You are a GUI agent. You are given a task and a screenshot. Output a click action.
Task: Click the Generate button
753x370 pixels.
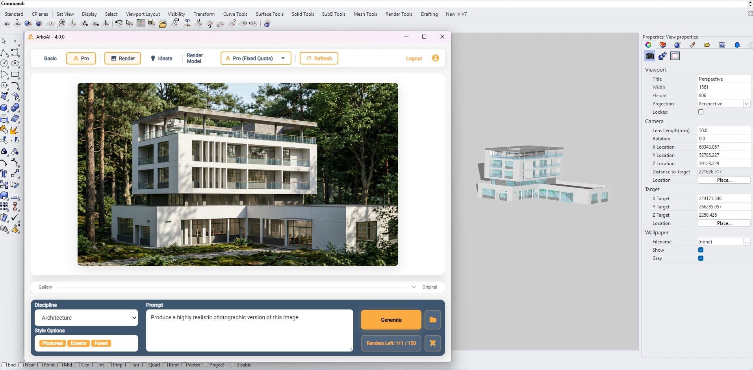point(391,320)
